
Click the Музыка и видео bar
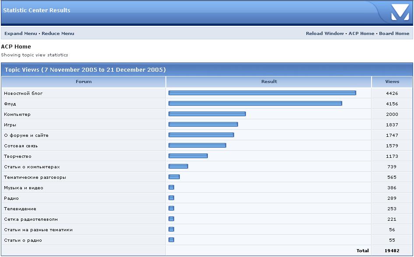(171, 188)
